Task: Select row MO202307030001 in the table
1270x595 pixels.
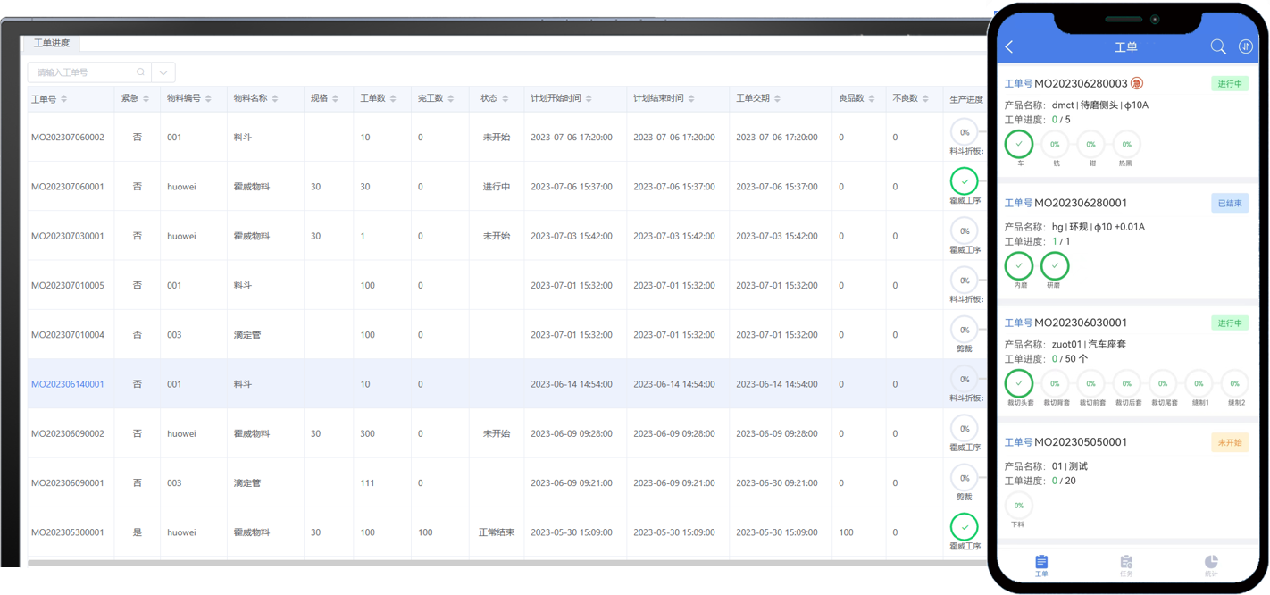Action: pos(507,236)
